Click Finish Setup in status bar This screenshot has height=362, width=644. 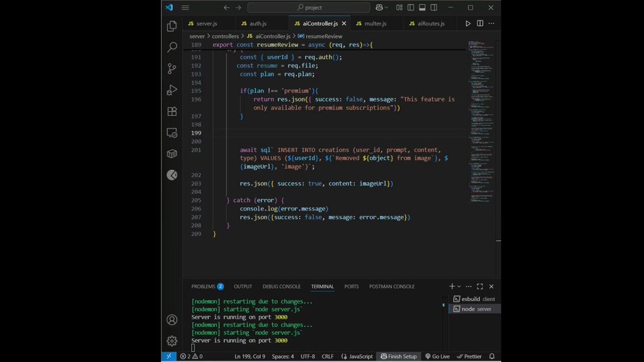pos(399,356)
